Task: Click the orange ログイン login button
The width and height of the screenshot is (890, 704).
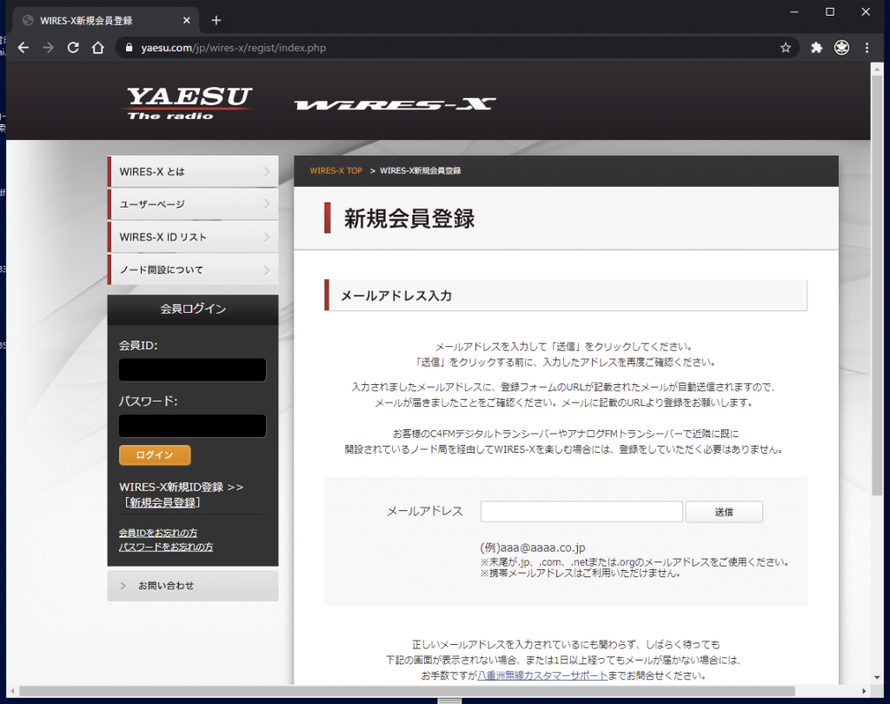Action: pyautogui.click(x=155, y=455)
